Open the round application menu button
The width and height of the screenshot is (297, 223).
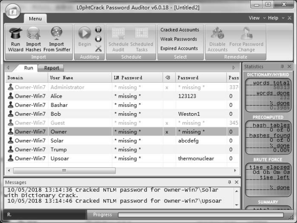point(12,11)
